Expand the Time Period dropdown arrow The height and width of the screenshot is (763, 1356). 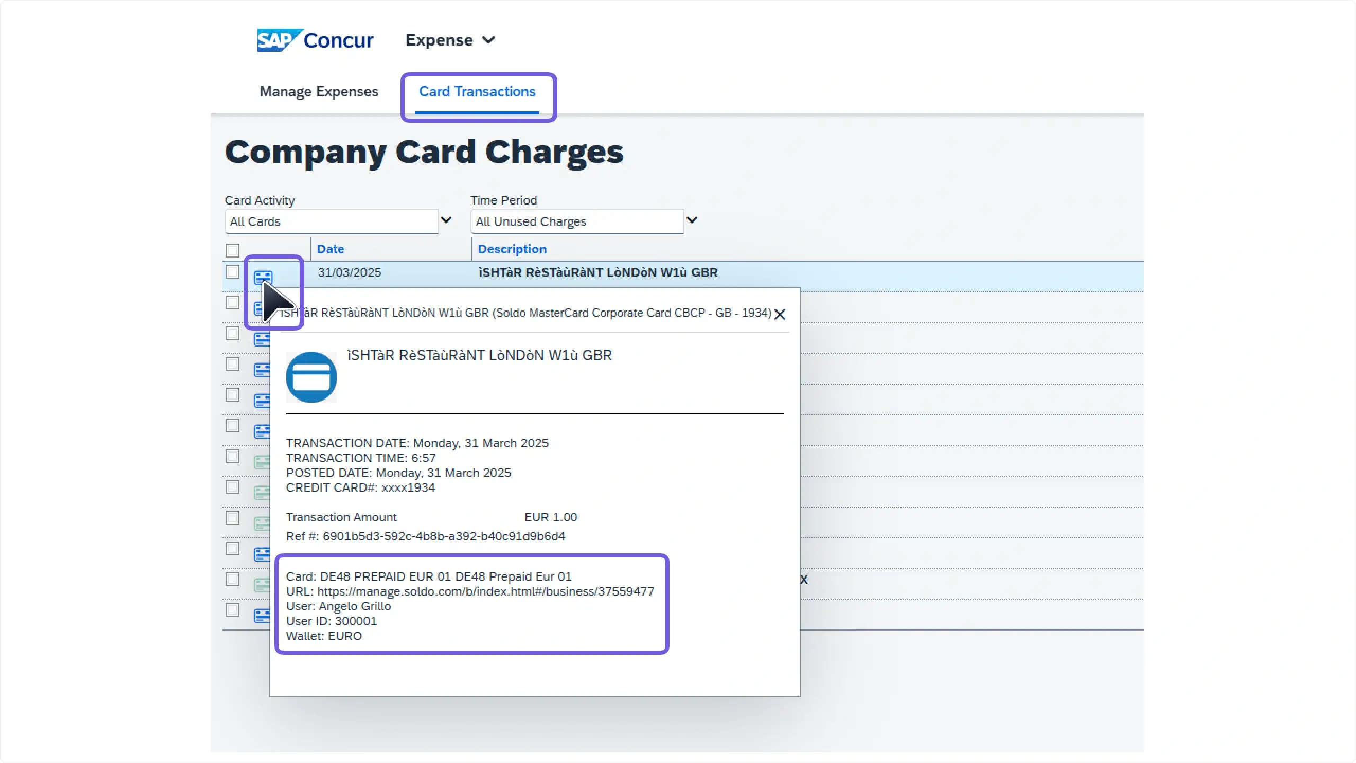click(692, 220)
